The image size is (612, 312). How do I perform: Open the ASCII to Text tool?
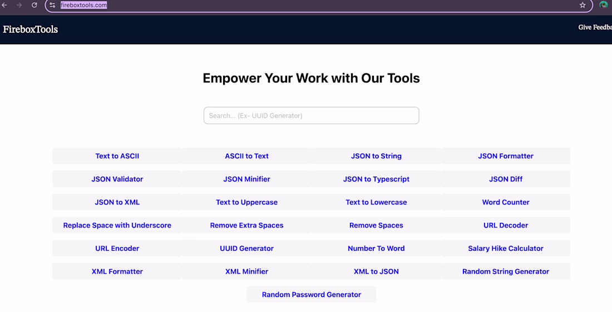click(246, 156)
